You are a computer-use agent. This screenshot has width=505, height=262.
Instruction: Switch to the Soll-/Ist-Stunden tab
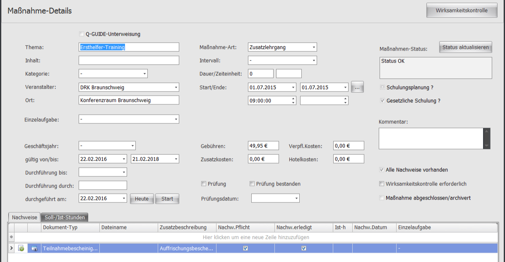pos(65,217)
